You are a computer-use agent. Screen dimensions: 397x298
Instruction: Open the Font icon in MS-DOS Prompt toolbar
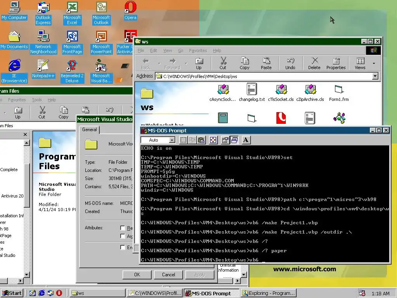[x=245, y=140]
